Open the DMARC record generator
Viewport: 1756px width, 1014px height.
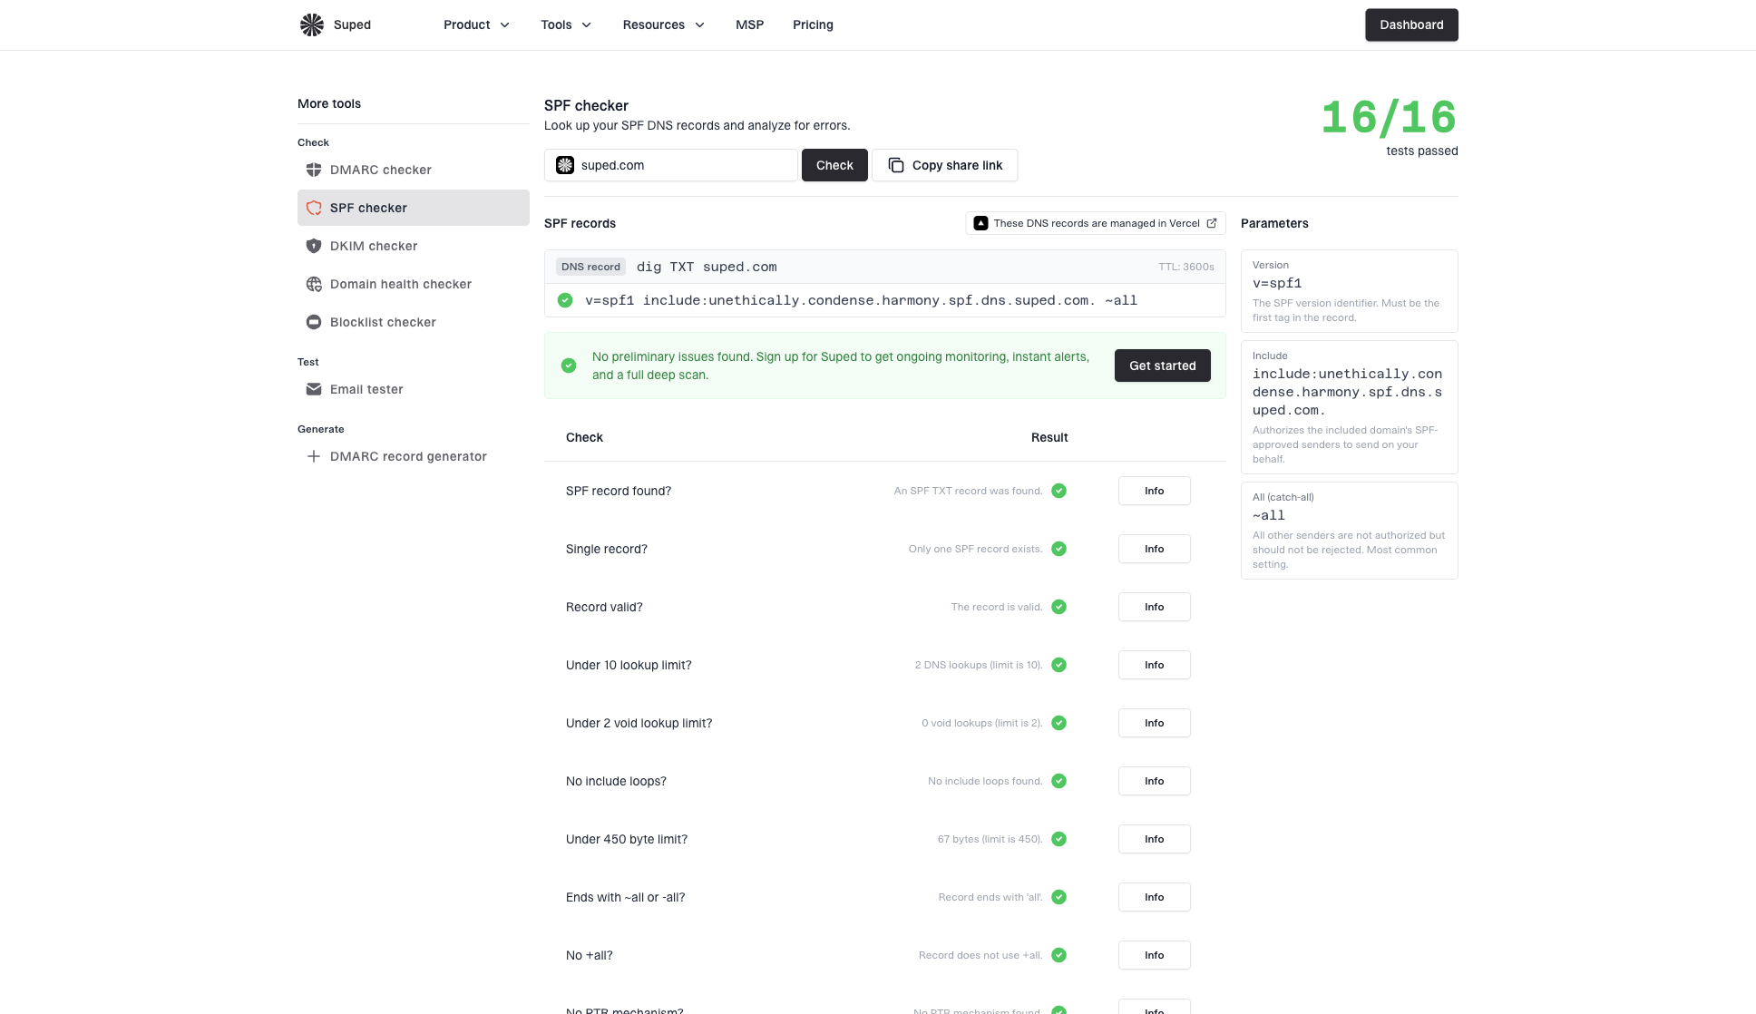[414, 456]
